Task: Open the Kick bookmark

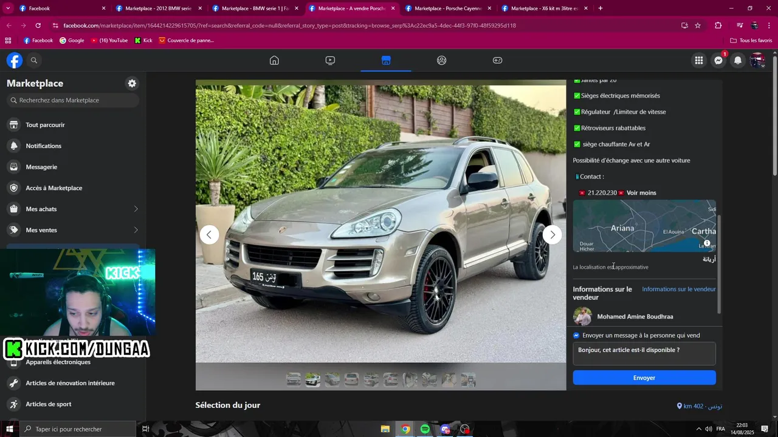Action: [143, 40]
